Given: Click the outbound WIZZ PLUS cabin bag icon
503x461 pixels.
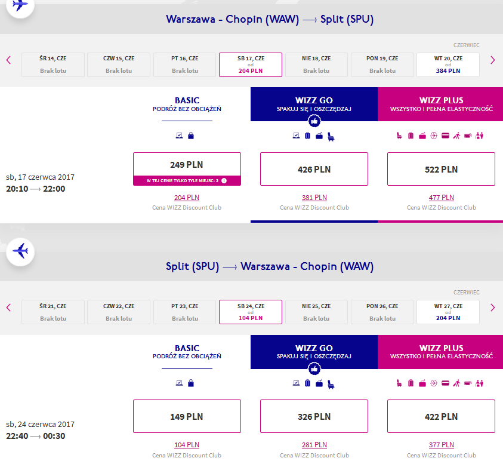Looking at the screenshot, I should tap(422, 136).
